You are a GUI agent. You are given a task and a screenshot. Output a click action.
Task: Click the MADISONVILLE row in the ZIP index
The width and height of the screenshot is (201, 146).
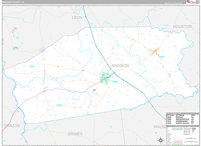(180, 119)
